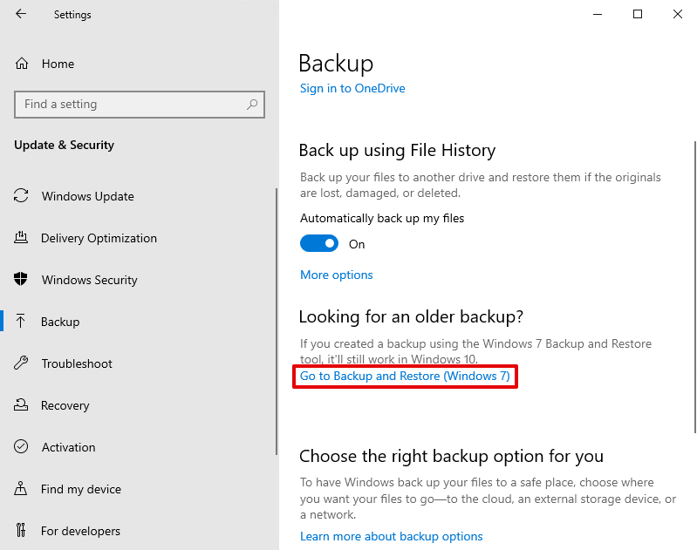Go back with the Settings arrow
Viewport: 697px width, 550px height.
tap(21, 14)
